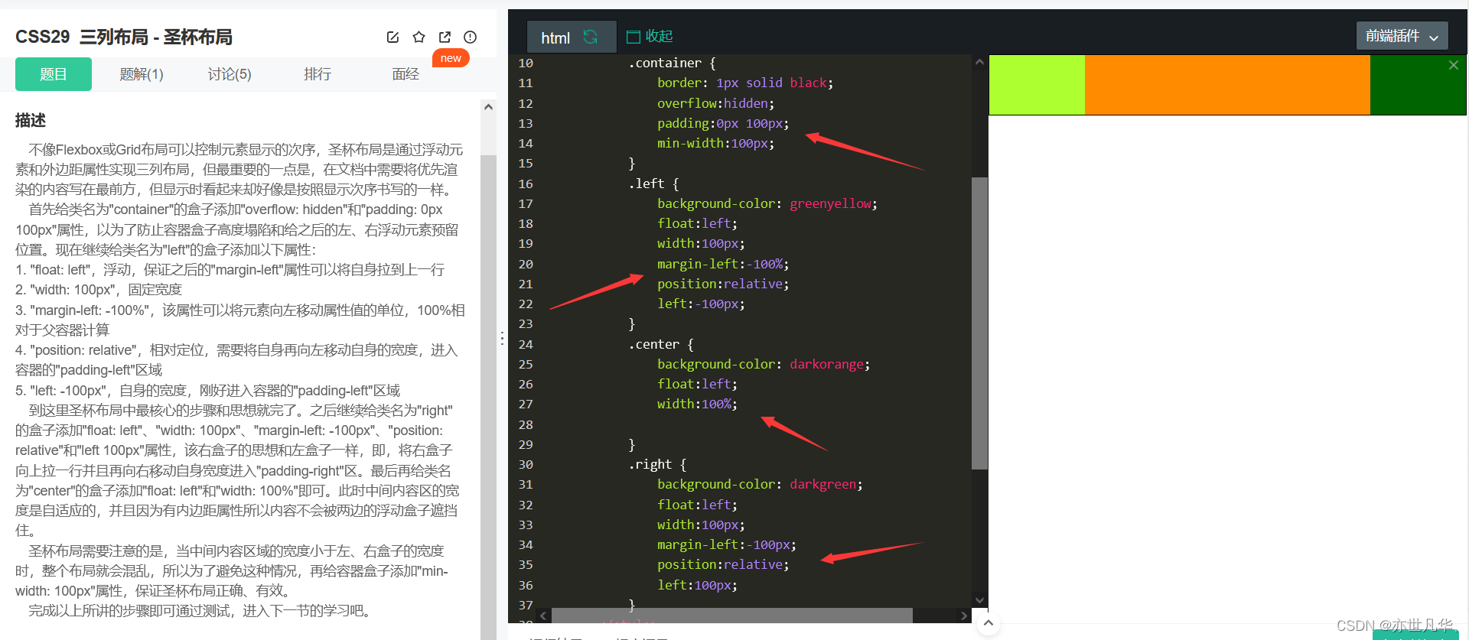
Task: Open the 面经 tab
Action: point(406,74)
